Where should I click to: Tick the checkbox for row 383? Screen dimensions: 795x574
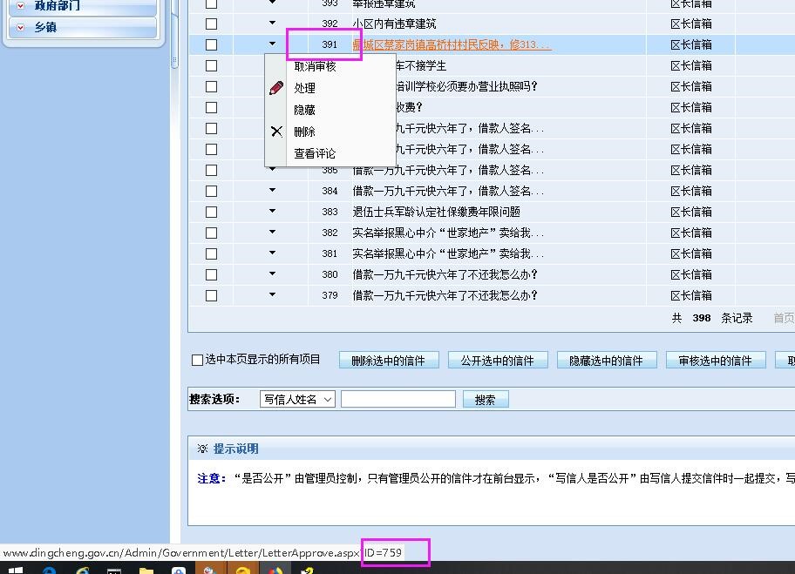[211, 212]
